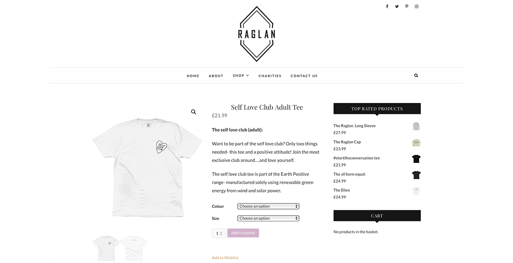513x263 pixels.
Task: Open the Size option dropdown
Action: pyautogui.click(x=268, y=218)
